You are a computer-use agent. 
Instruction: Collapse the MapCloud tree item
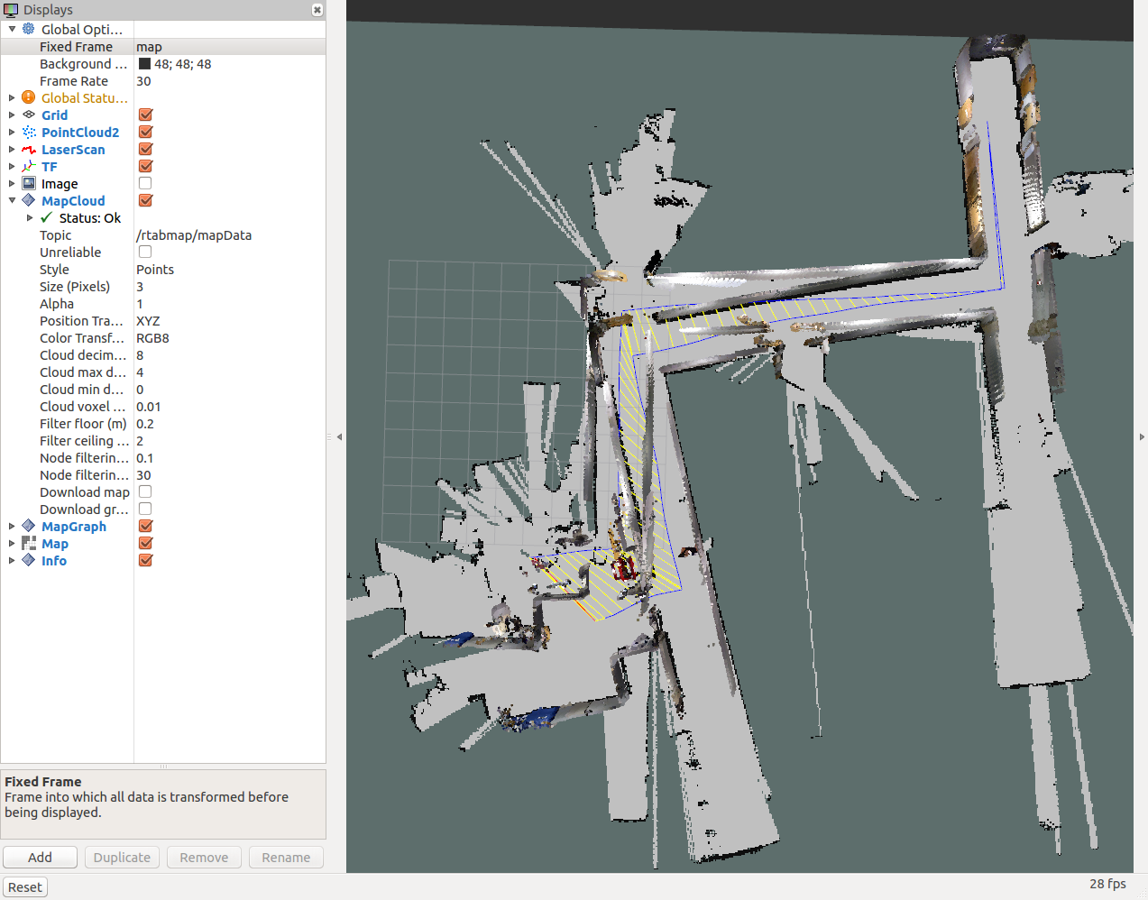coord(12,201)
